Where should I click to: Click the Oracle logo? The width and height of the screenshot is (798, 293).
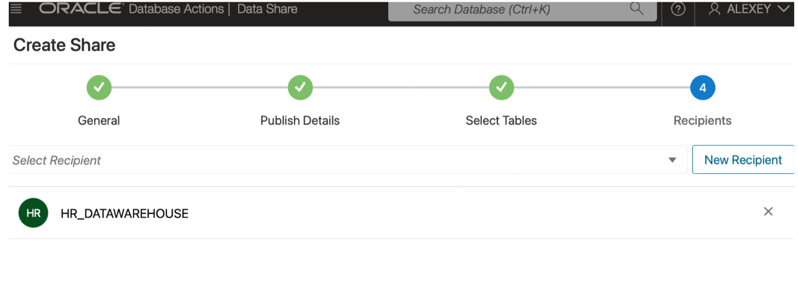coord(81,9)
